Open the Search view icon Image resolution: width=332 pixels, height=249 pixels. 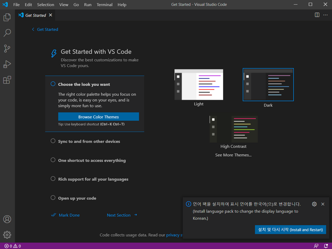tap(7, 33)
